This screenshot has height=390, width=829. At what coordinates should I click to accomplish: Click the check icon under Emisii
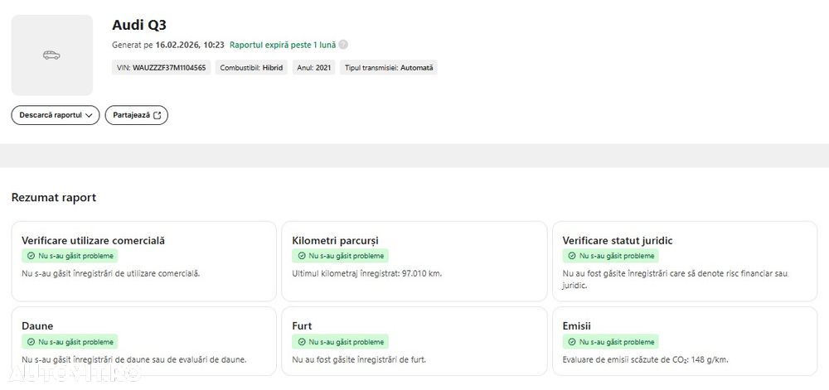click(x=572, y=342)
